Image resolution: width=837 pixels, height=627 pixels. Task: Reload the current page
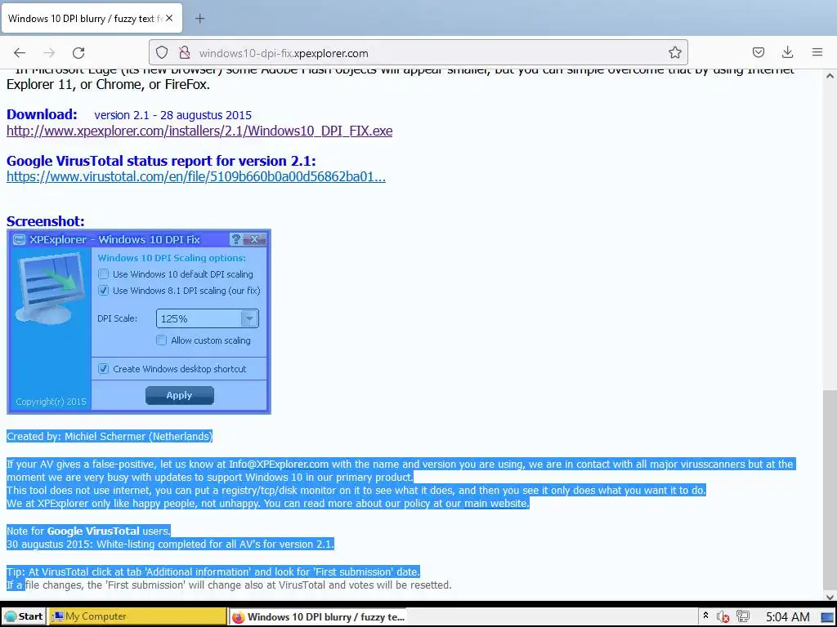tap(78, 52)
